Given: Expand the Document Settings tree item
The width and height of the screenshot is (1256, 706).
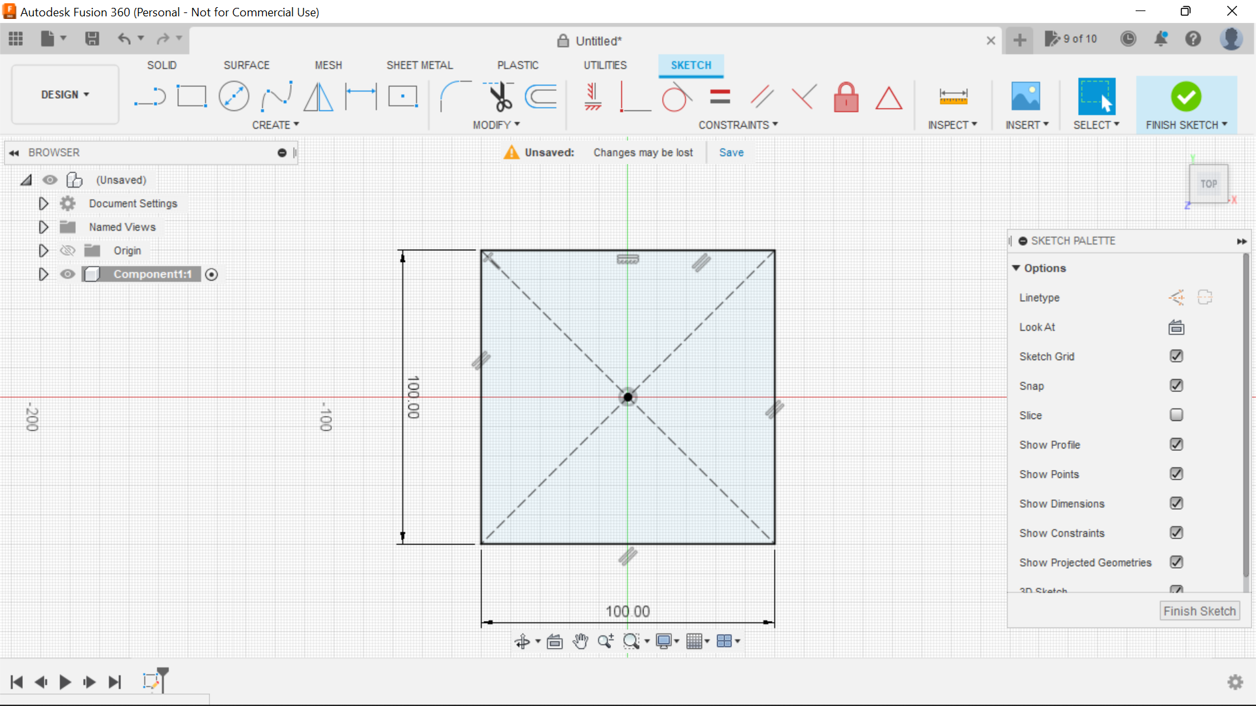Looking at the screenshot, I should [x=43, y=203].
